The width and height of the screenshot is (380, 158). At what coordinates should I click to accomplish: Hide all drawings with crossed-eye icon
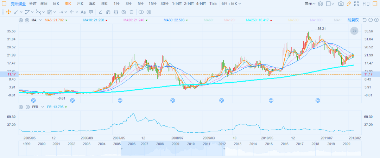pos(123,12)
